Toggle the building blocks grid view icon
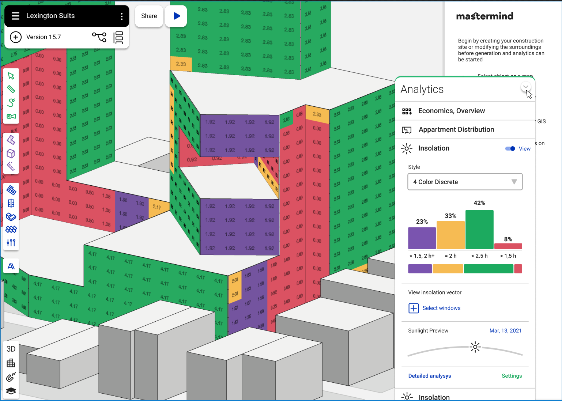Image resolution: width=562 pixels, height=401 pixels. (11, 363)
